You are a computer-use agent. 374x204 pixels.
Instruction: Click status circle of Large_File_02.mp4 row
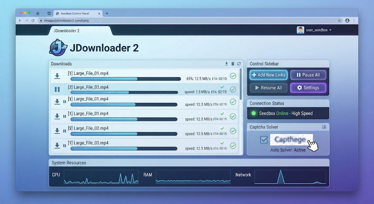tap(233, 131)
